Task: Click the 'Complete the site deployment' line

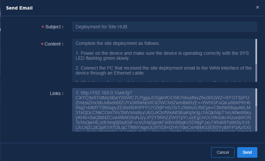Action: point(117,43)
